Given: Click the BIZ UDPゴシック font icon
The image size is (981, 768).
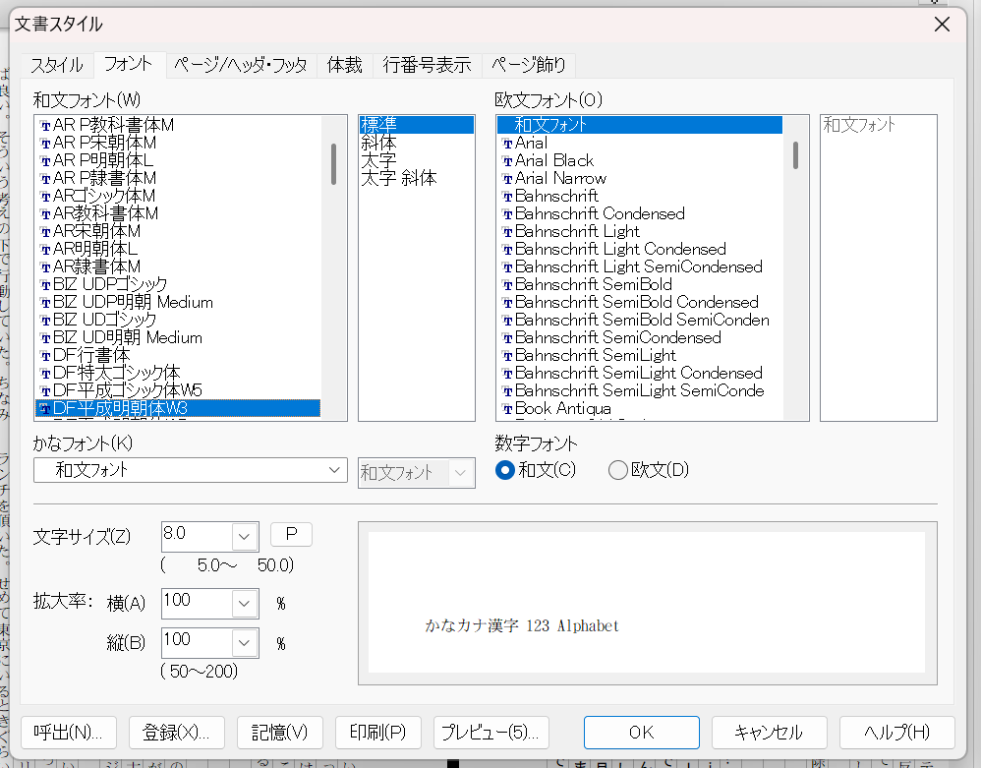Looking at the screenshot, I should click(x=45, y=284).
